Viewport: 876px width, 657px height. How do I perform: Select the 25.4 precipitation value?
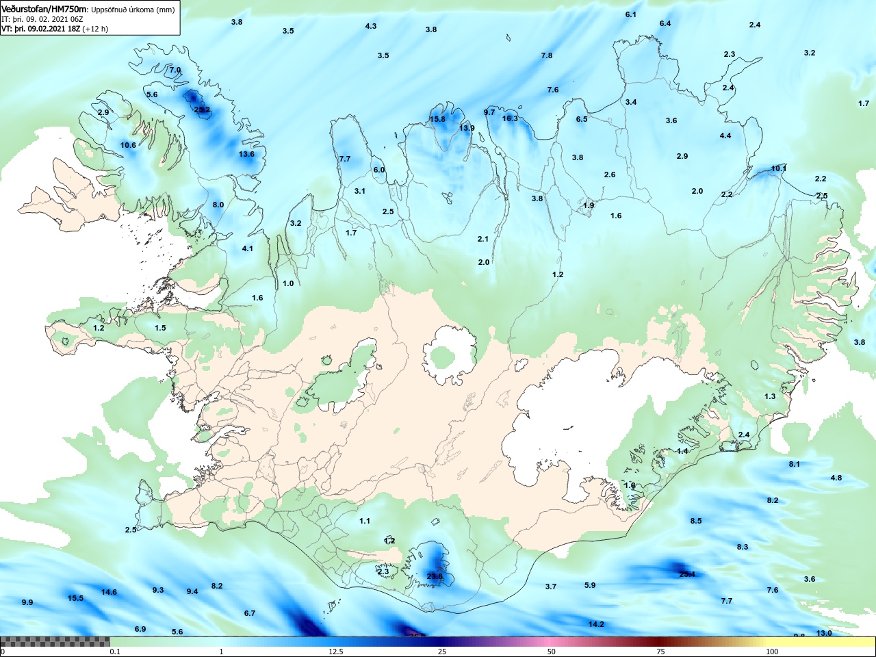(687, 574)
